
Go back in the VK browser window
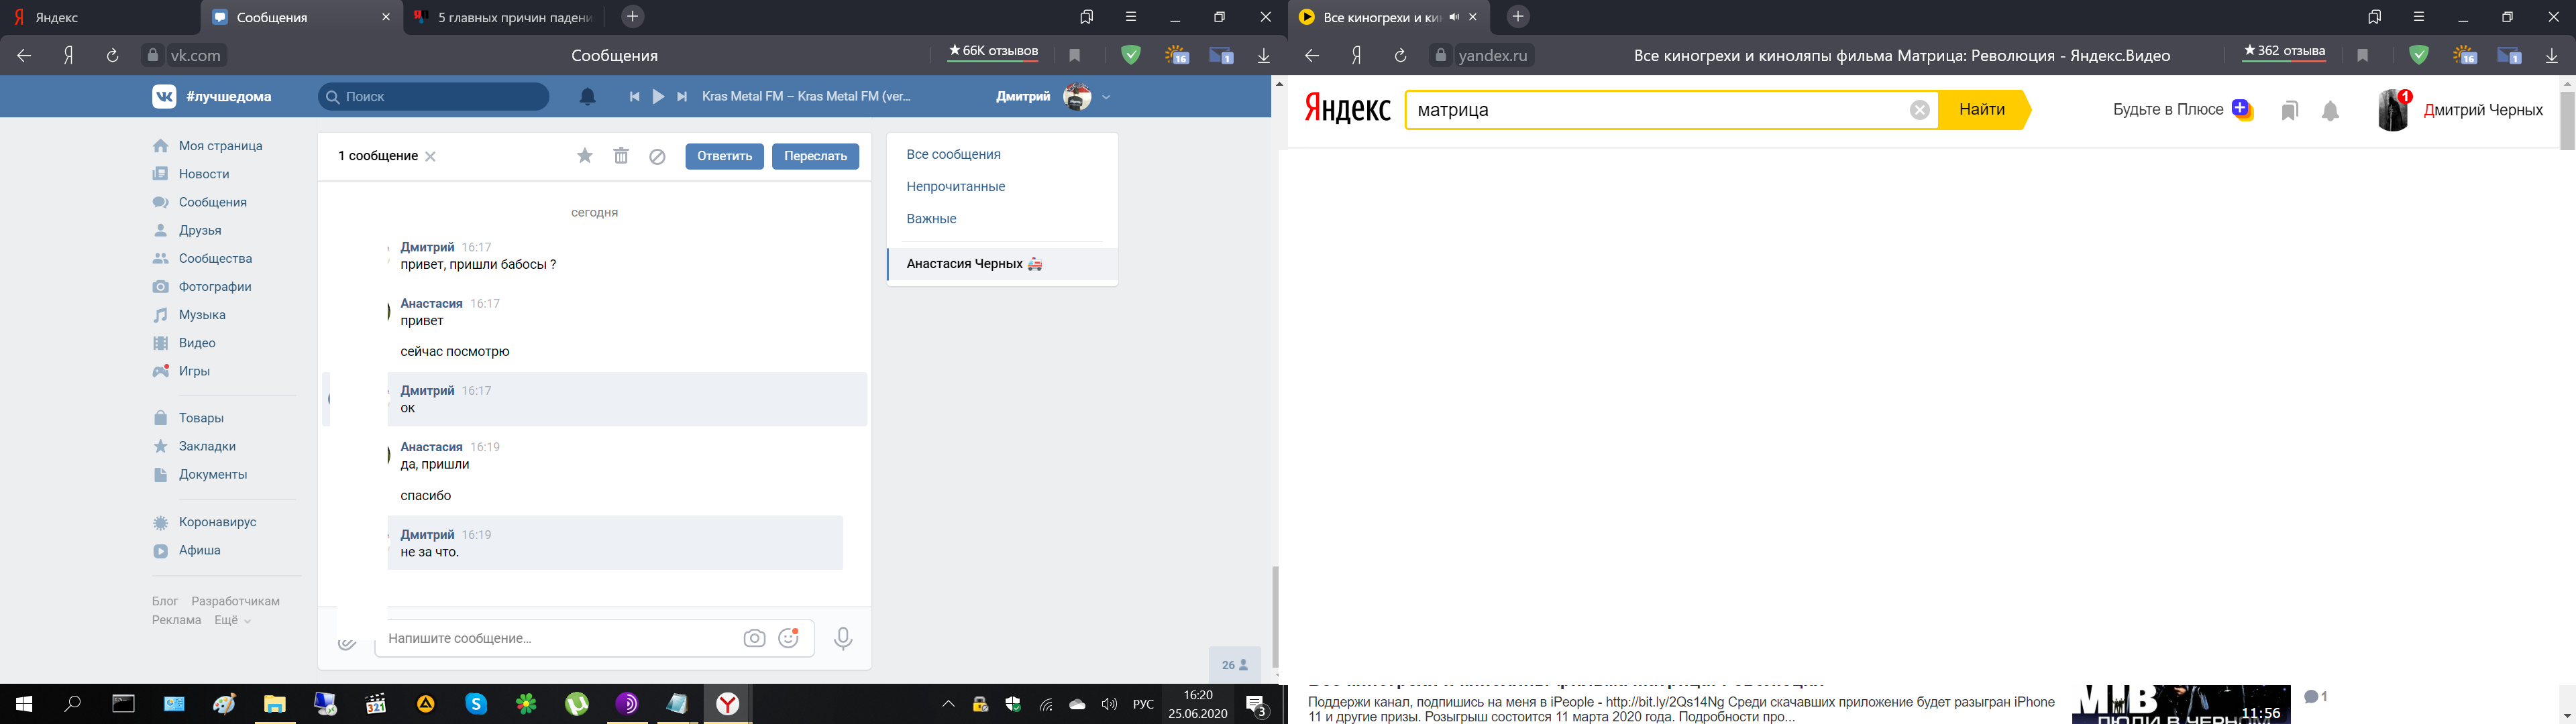[24, 56]
